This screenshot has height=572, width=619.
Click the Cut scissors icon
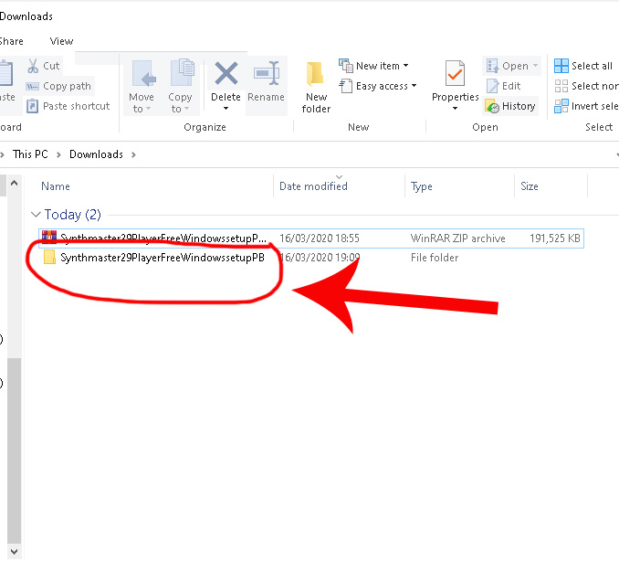pyautogui.click(x=33, y=66)
